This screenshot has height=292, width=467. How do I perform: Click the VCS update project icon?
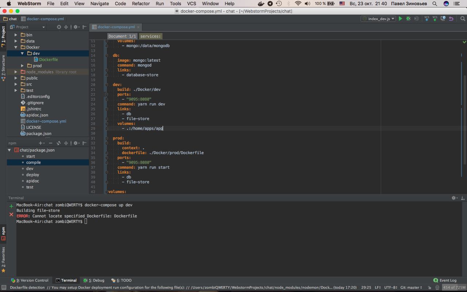pyautogui.click(x=427, y=19)
